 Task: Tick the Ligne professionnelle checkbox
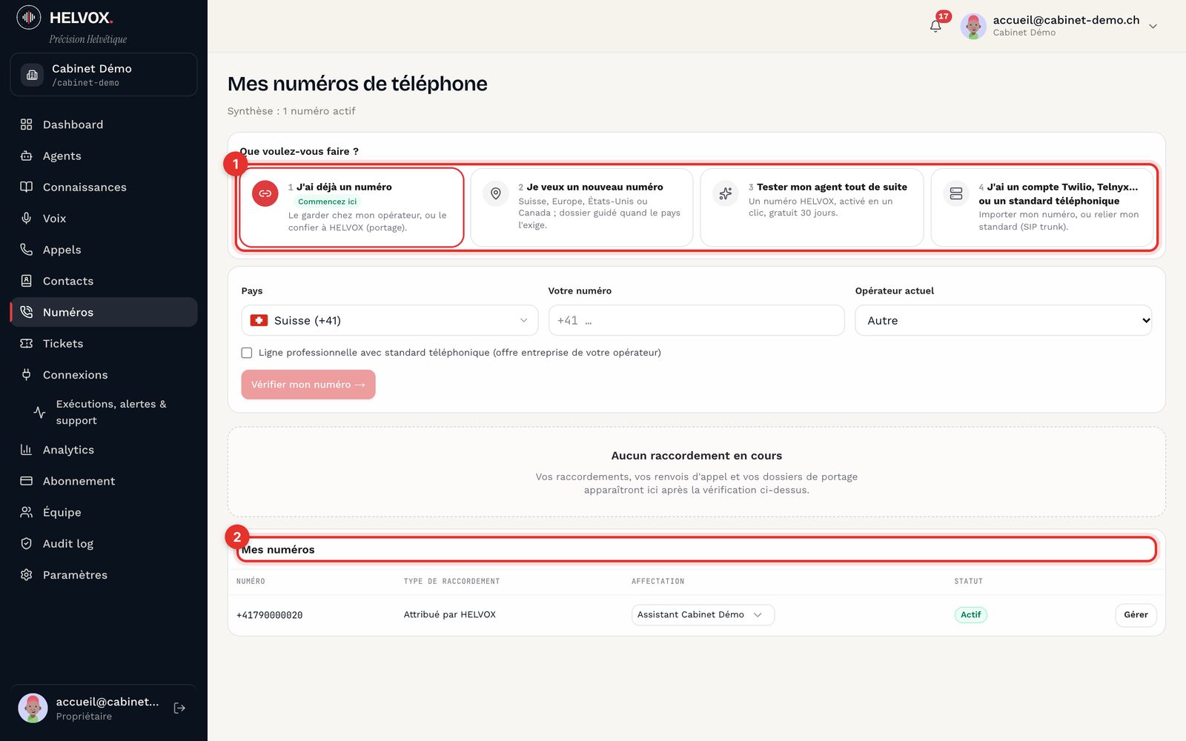point(247,353)
